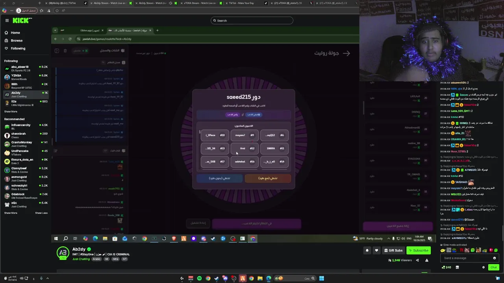Image resolution: width=504 pixels, height=283 pixels.
Task: Click Gift Subs button
Action: click(393, 250)
